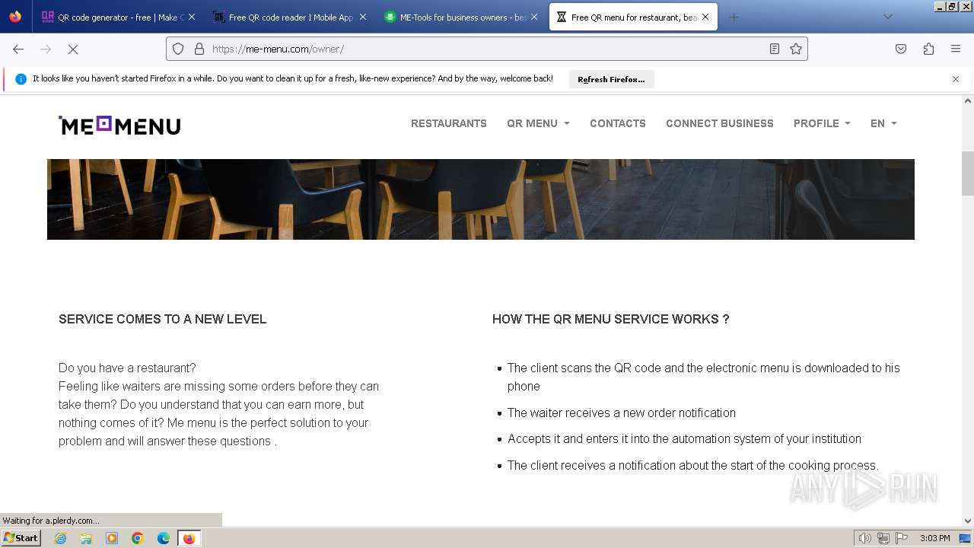
Task: Open File Explorer folder taskbar icon
Action: (x=86, y=538)
